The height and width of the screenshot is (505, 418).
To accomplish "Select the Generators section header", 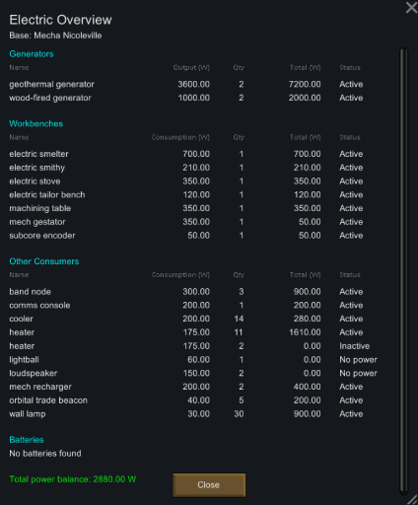I will tap(32, 54).
